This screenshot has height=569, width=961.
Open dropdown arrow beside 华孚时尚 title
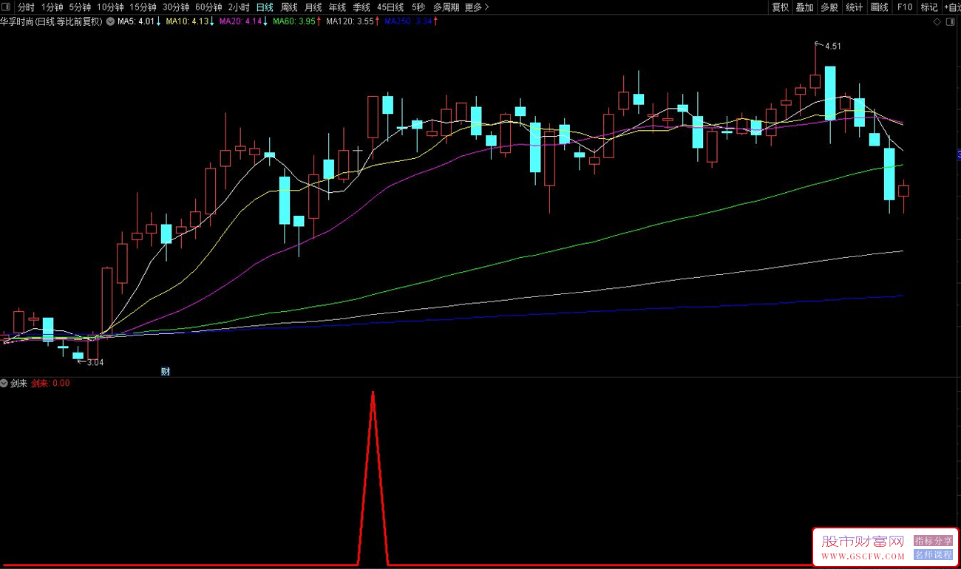[110, 22]
